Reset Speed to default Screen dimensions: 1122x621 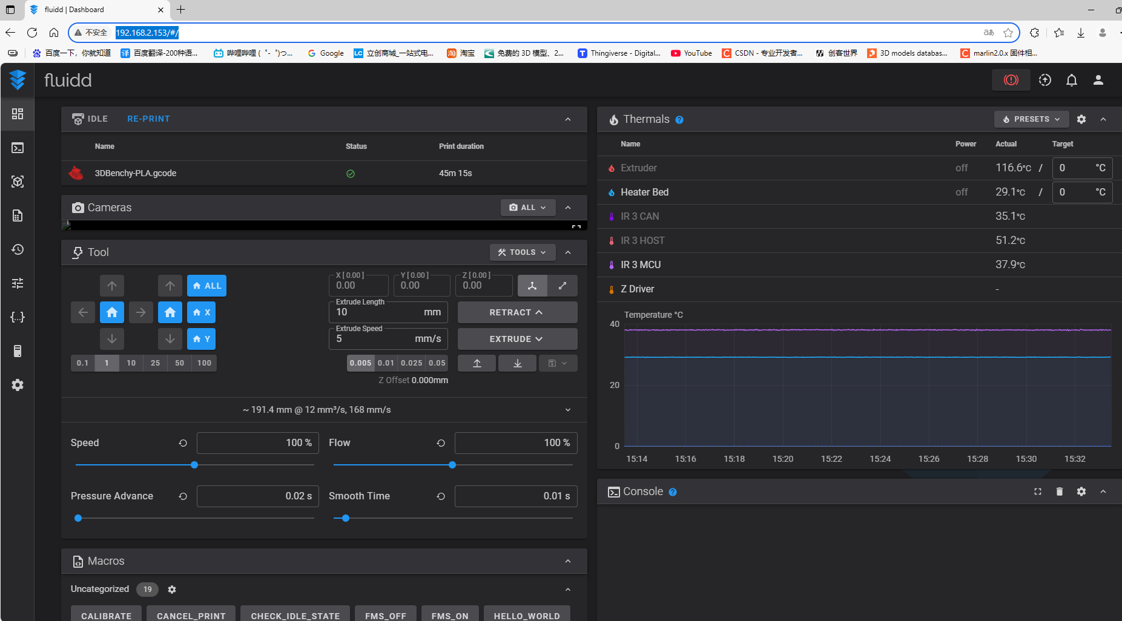[183, 443]
